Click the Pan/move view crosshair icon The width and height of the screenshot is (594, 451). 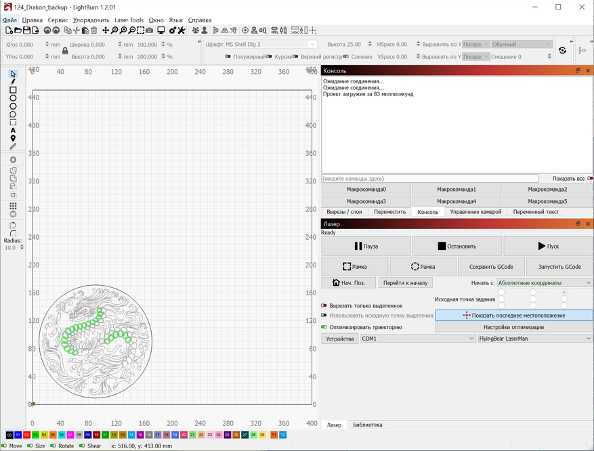(106, 30)
